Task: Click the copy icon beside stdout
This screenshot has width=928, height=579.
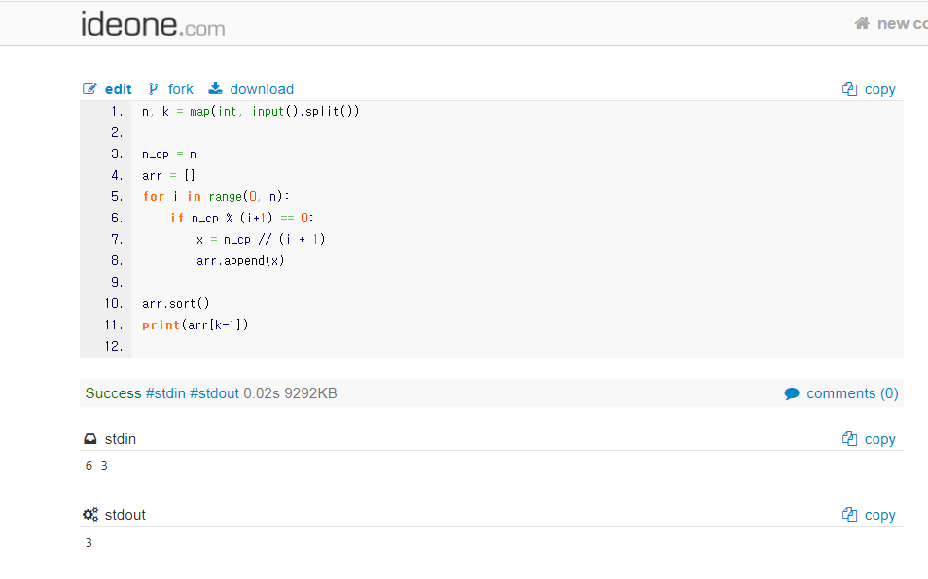Action: 849,515
